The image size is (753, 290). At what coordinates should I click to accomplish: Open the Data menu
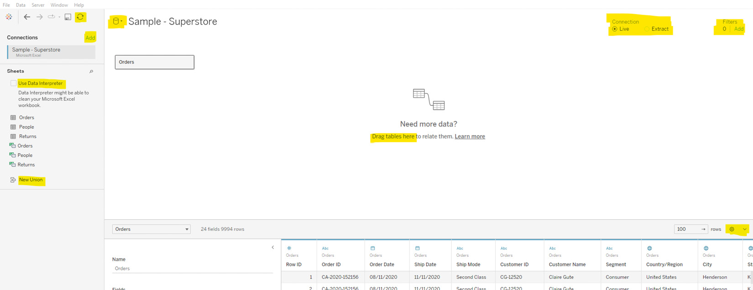click(x=21, y=5)
